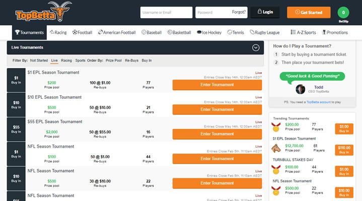Viewport: 362px width, 201px height.
Task: Click Enter Tournament for $10 EPL Season
Action: coord(217,109)
